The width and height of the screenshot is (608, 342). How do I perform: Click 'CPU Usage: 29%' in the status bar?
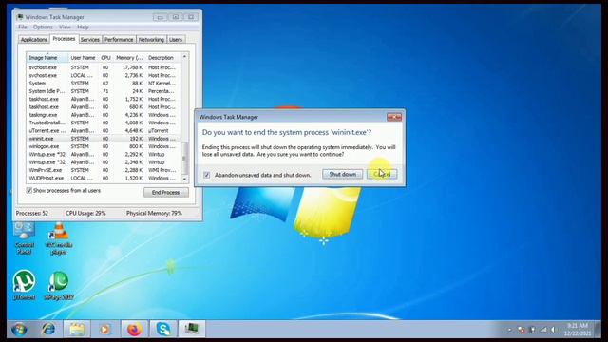pos(85,213)
